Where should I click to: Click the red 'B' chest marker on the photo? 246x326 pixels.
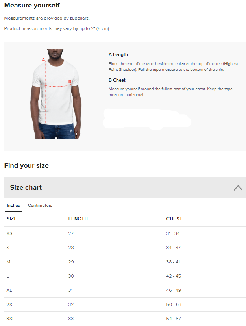(70, 82)
